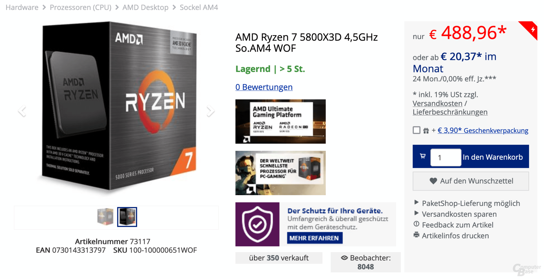
Task: Open the 0 Bewertungen link
Action: click(x=264, y=87)
